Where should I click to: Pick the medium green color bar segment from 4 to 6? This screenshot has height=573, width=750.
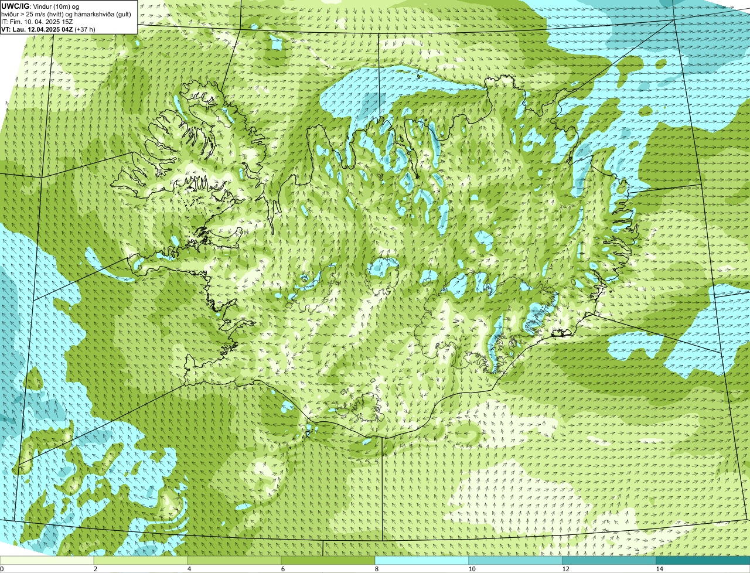pyautogui.click(x=234, y=560)
